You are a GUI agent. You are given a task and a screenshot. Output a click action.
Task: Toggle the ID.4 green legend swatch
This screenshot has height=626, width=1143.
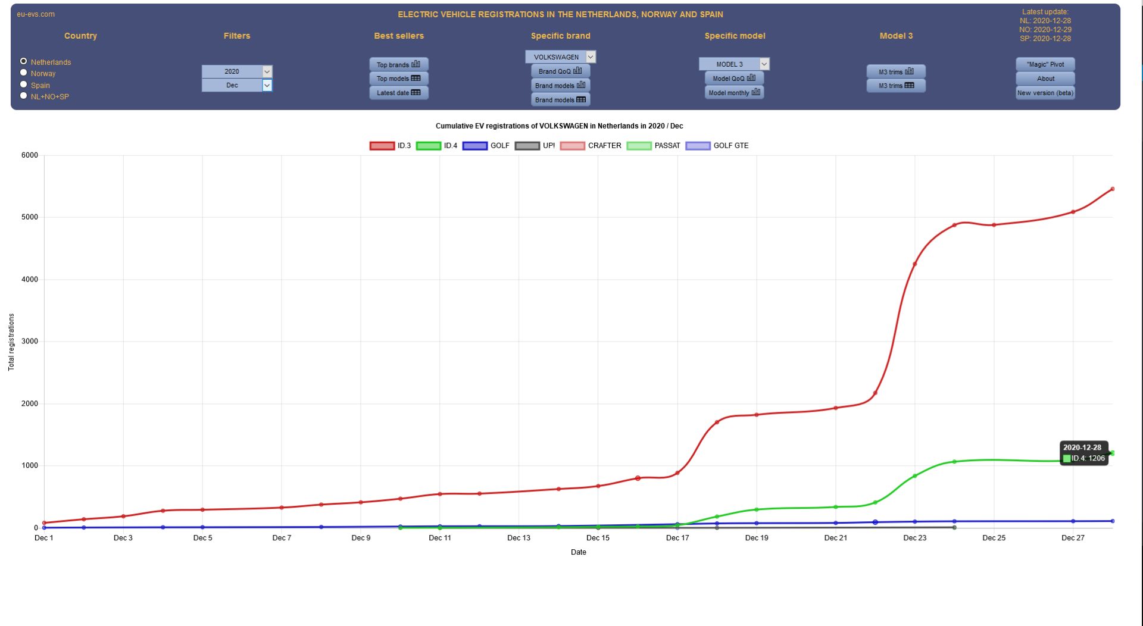[x=428, y=146]
